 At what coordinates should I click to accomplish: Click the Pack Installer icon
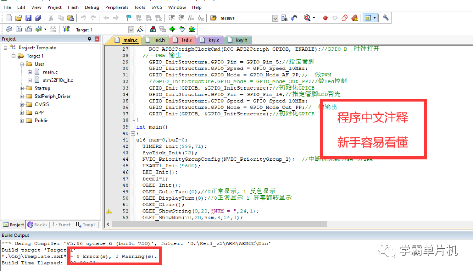(x=192, y=29)
